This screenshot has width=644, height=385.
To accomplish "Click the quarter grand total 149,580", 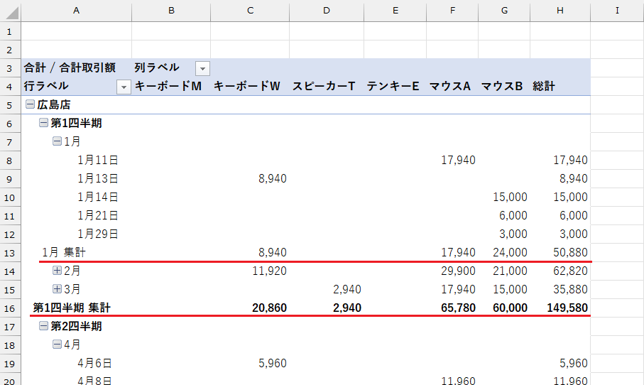I will pos(567,308).
